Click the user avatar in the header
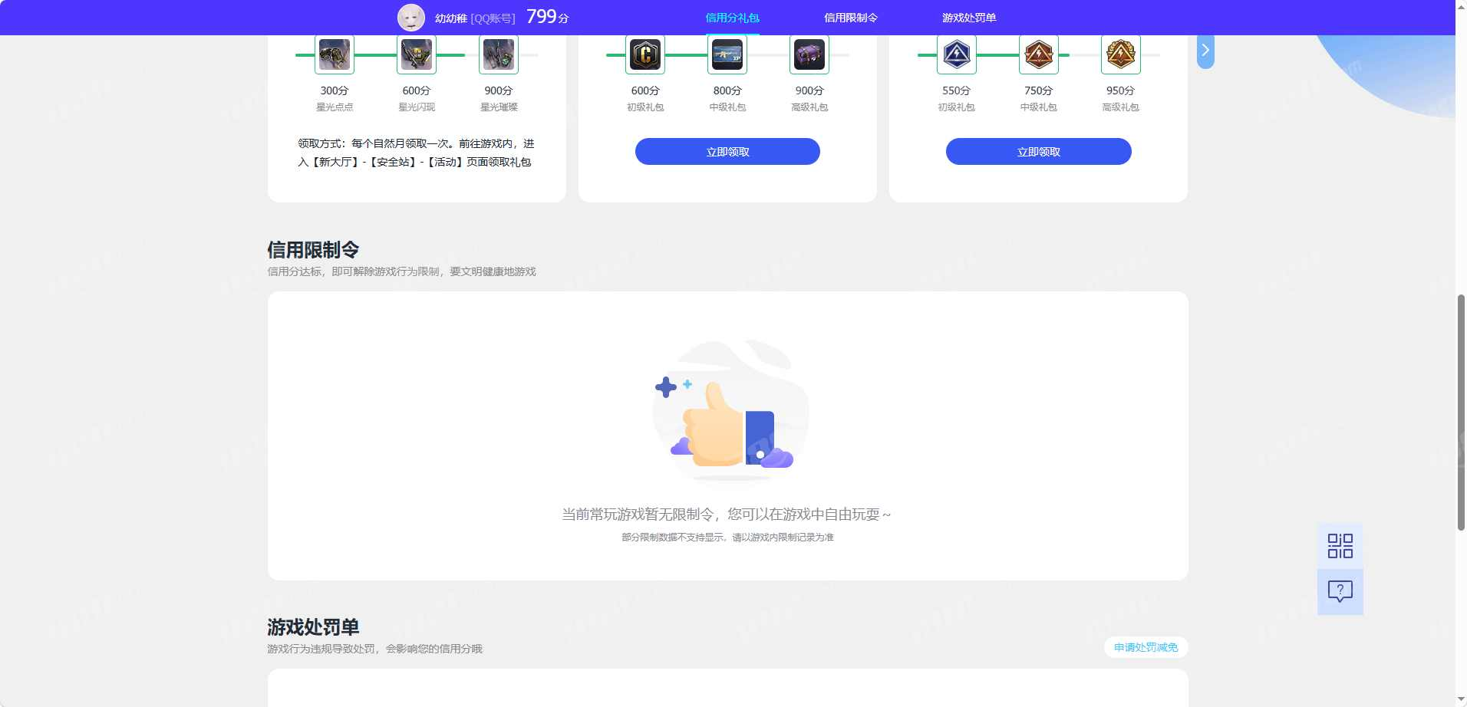 (x=411, y=18)
